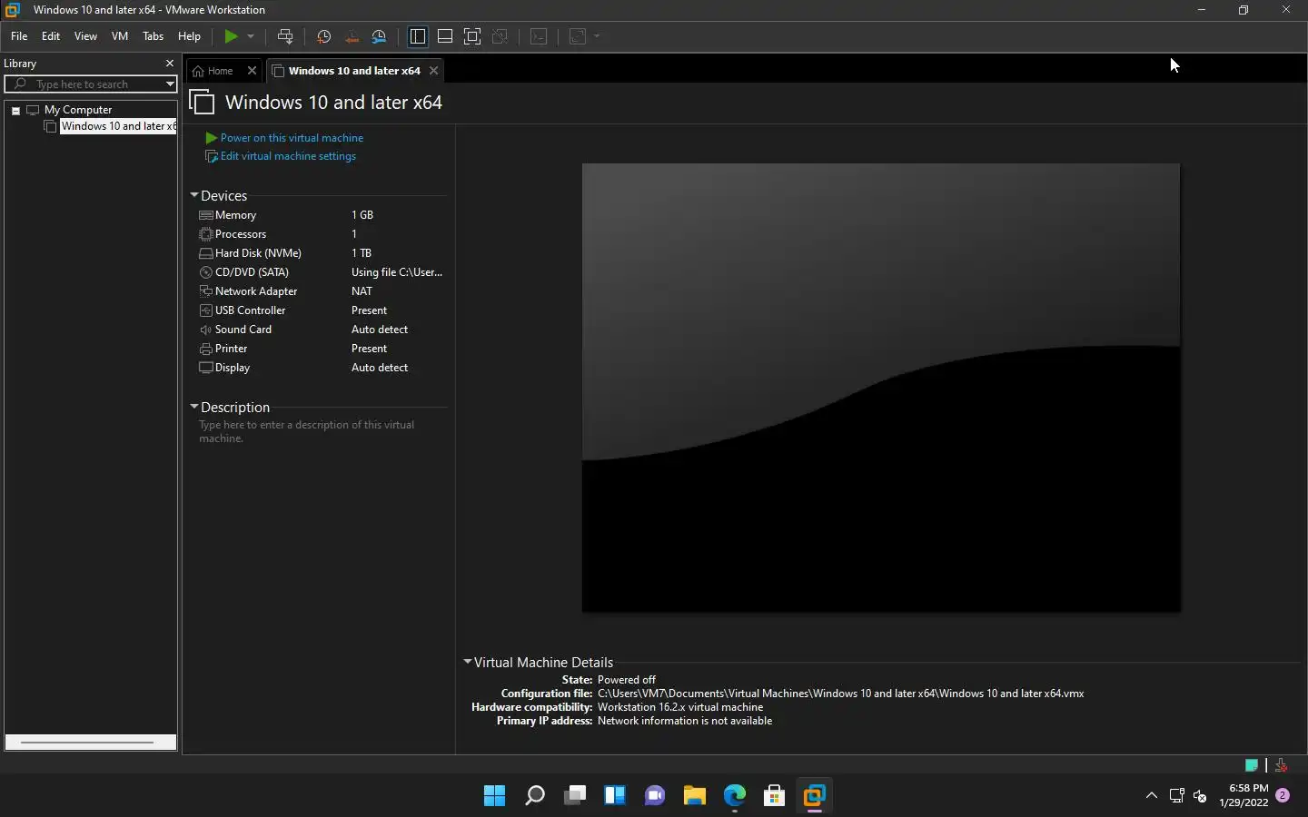Open Snapshot Manager wrench-clock toolbar icon
This screenshot has width=1308, height=817.
[380, 36]
